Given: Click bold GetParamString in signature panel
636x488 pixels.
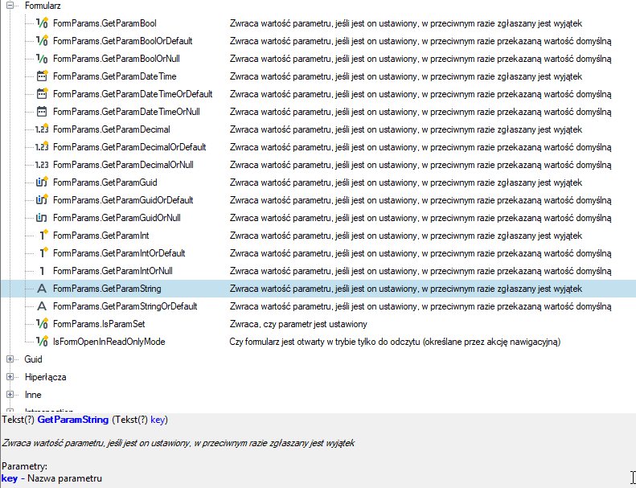Looking at the screenshot, I should 73,420.
